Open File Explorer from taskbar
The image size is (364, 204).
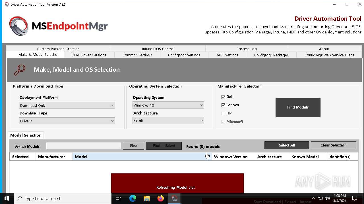coord(146,198)
